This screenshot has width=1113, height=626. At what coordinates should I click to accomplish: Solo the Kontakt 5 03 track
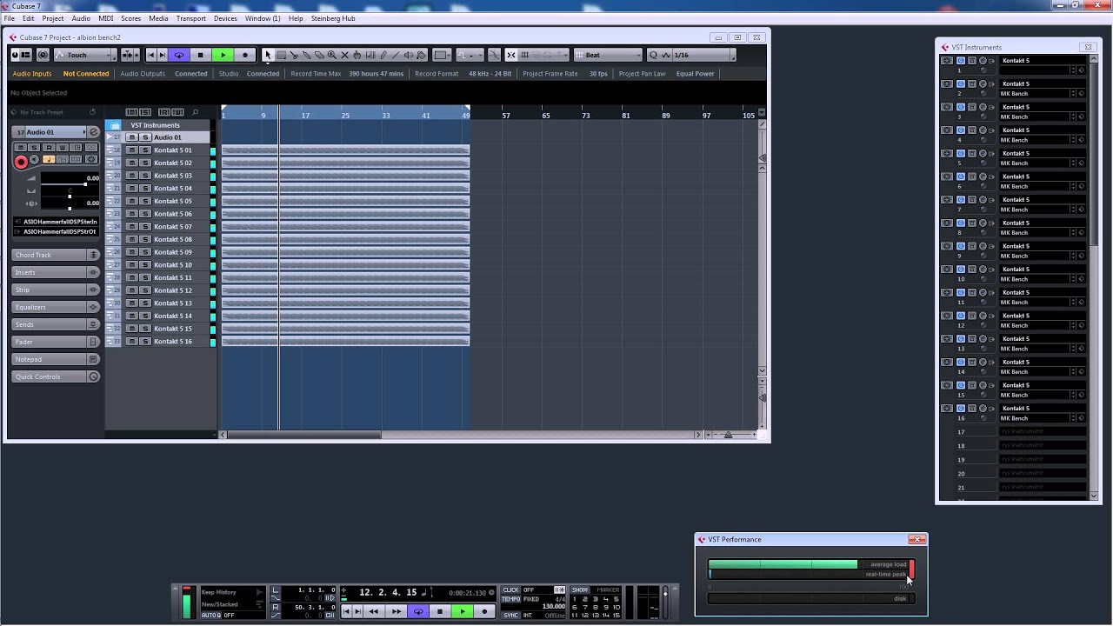coord(146,176)
